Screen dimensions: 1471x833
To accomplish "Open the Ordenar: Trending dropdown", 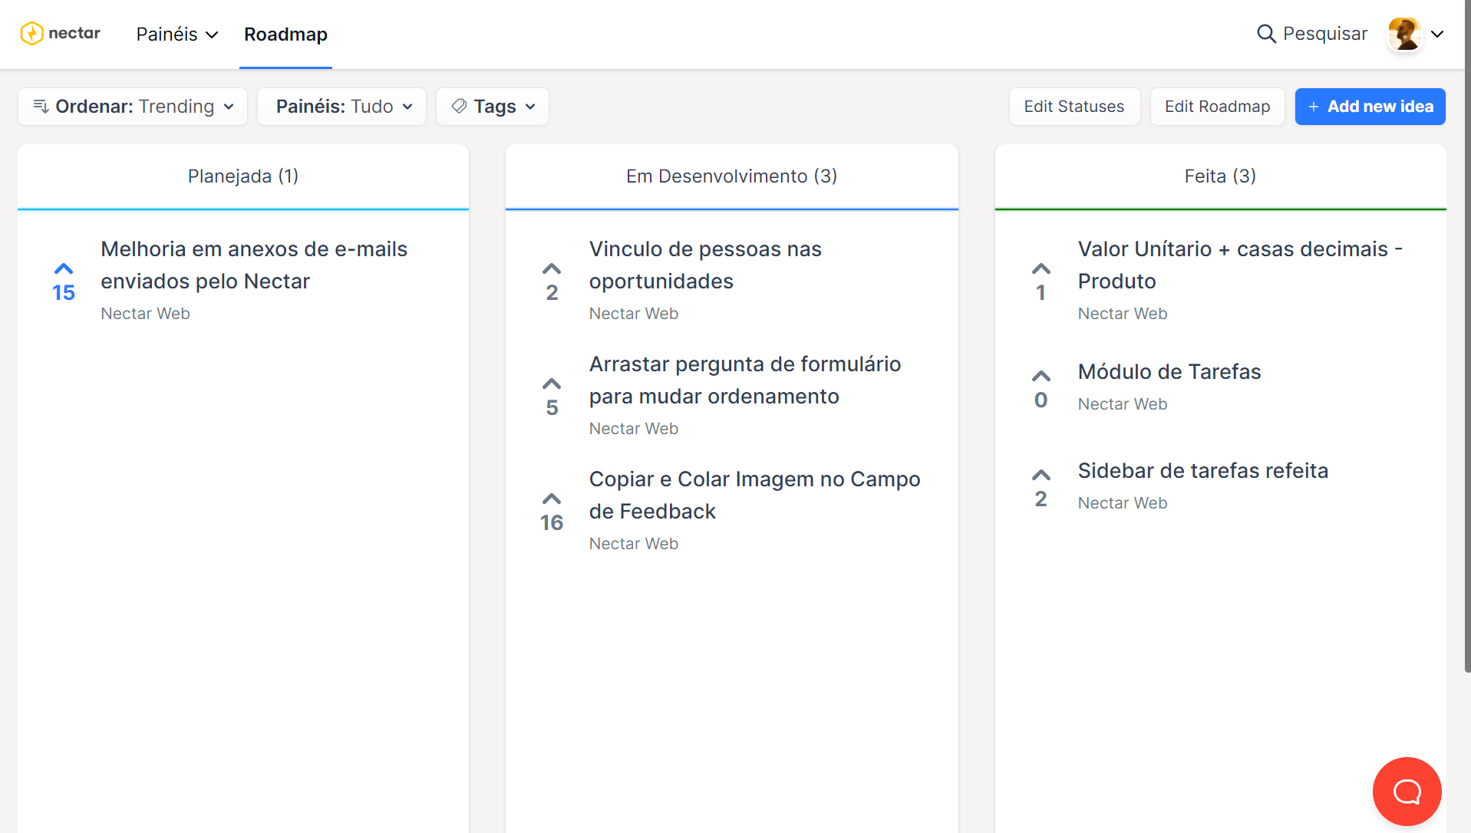I will point(133,107).
